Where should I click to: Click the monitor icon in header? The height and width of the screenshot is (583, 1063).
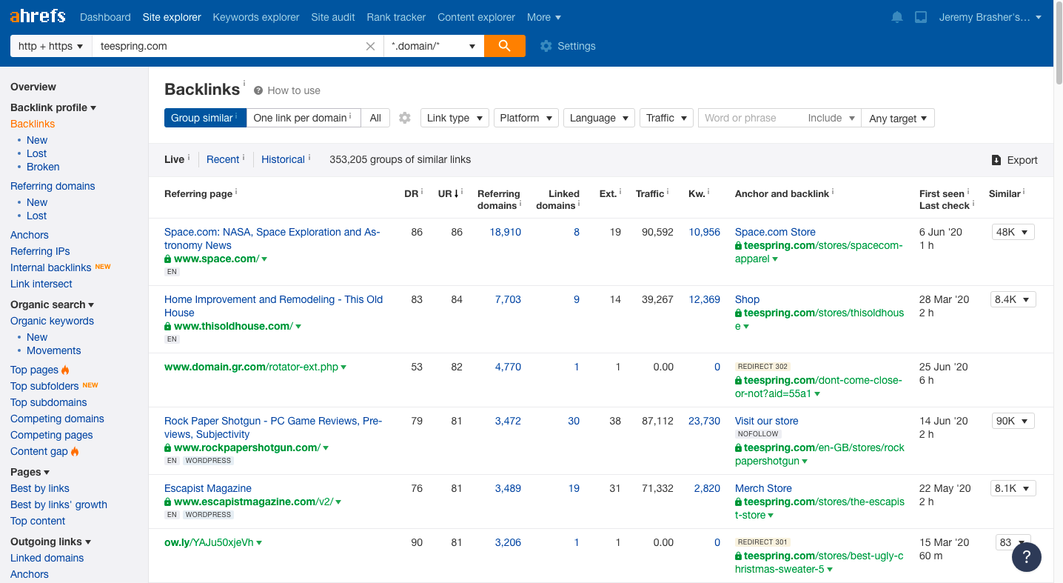click(921, 17)
